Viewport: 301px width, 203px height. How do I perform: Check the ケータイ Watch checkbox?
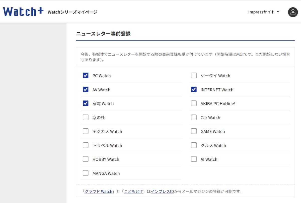(x=194, y=75)
